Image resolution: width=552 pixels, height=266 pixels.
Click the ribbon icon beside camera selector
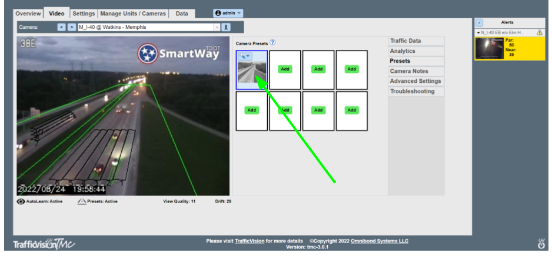(225, 27)
